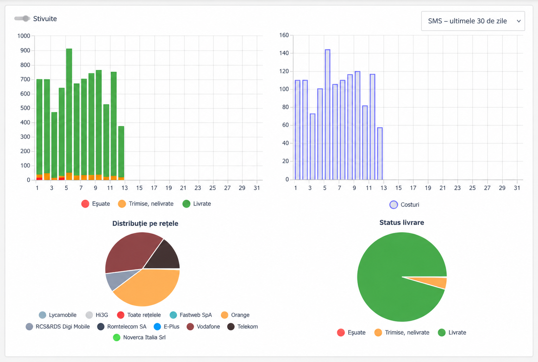The height and width of the screenshot is (362, 538).
Task: Toggle Livrate legend under Status livrare pie
Action: [452, 332]
